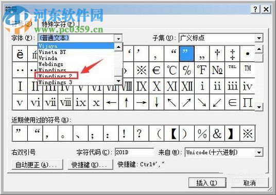The height and width of the screenshot is (195, 276).
Task: Select the ↖ northwest arrow symbol
Action: [x=171, y=102]
